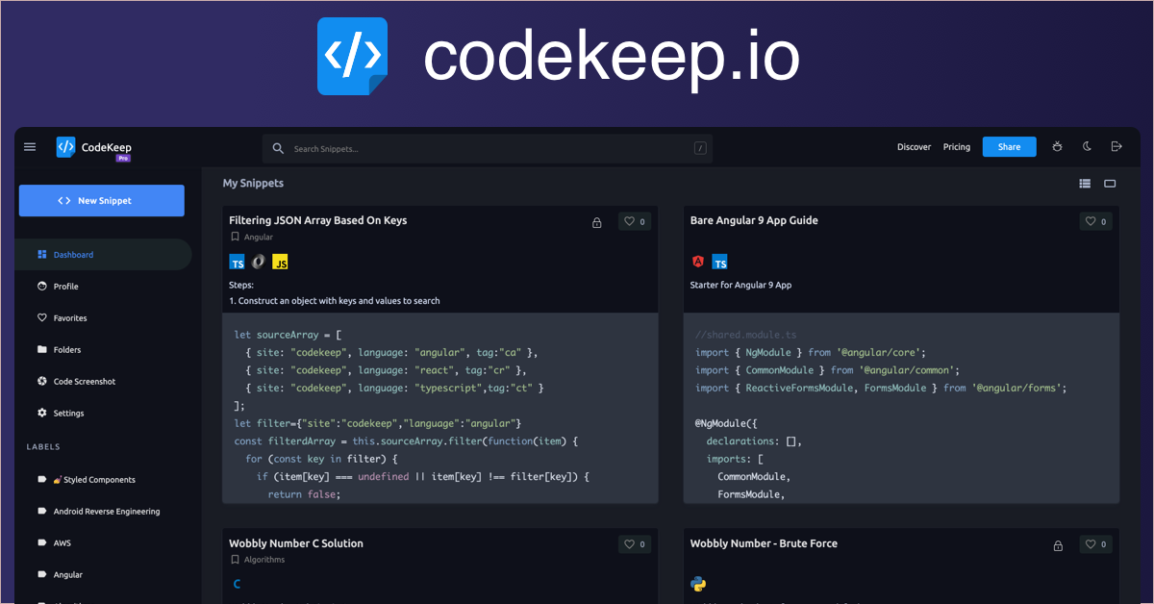1154x604 pixels.
Task: Open the Wobbly Number C Solution snippet
Action: [x=296, y=543]
